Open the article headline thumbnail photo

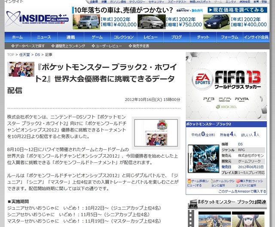[21, 69]
